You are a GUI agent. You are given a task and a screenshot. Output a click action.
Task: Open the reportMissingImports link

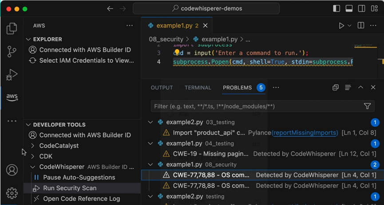305,133
